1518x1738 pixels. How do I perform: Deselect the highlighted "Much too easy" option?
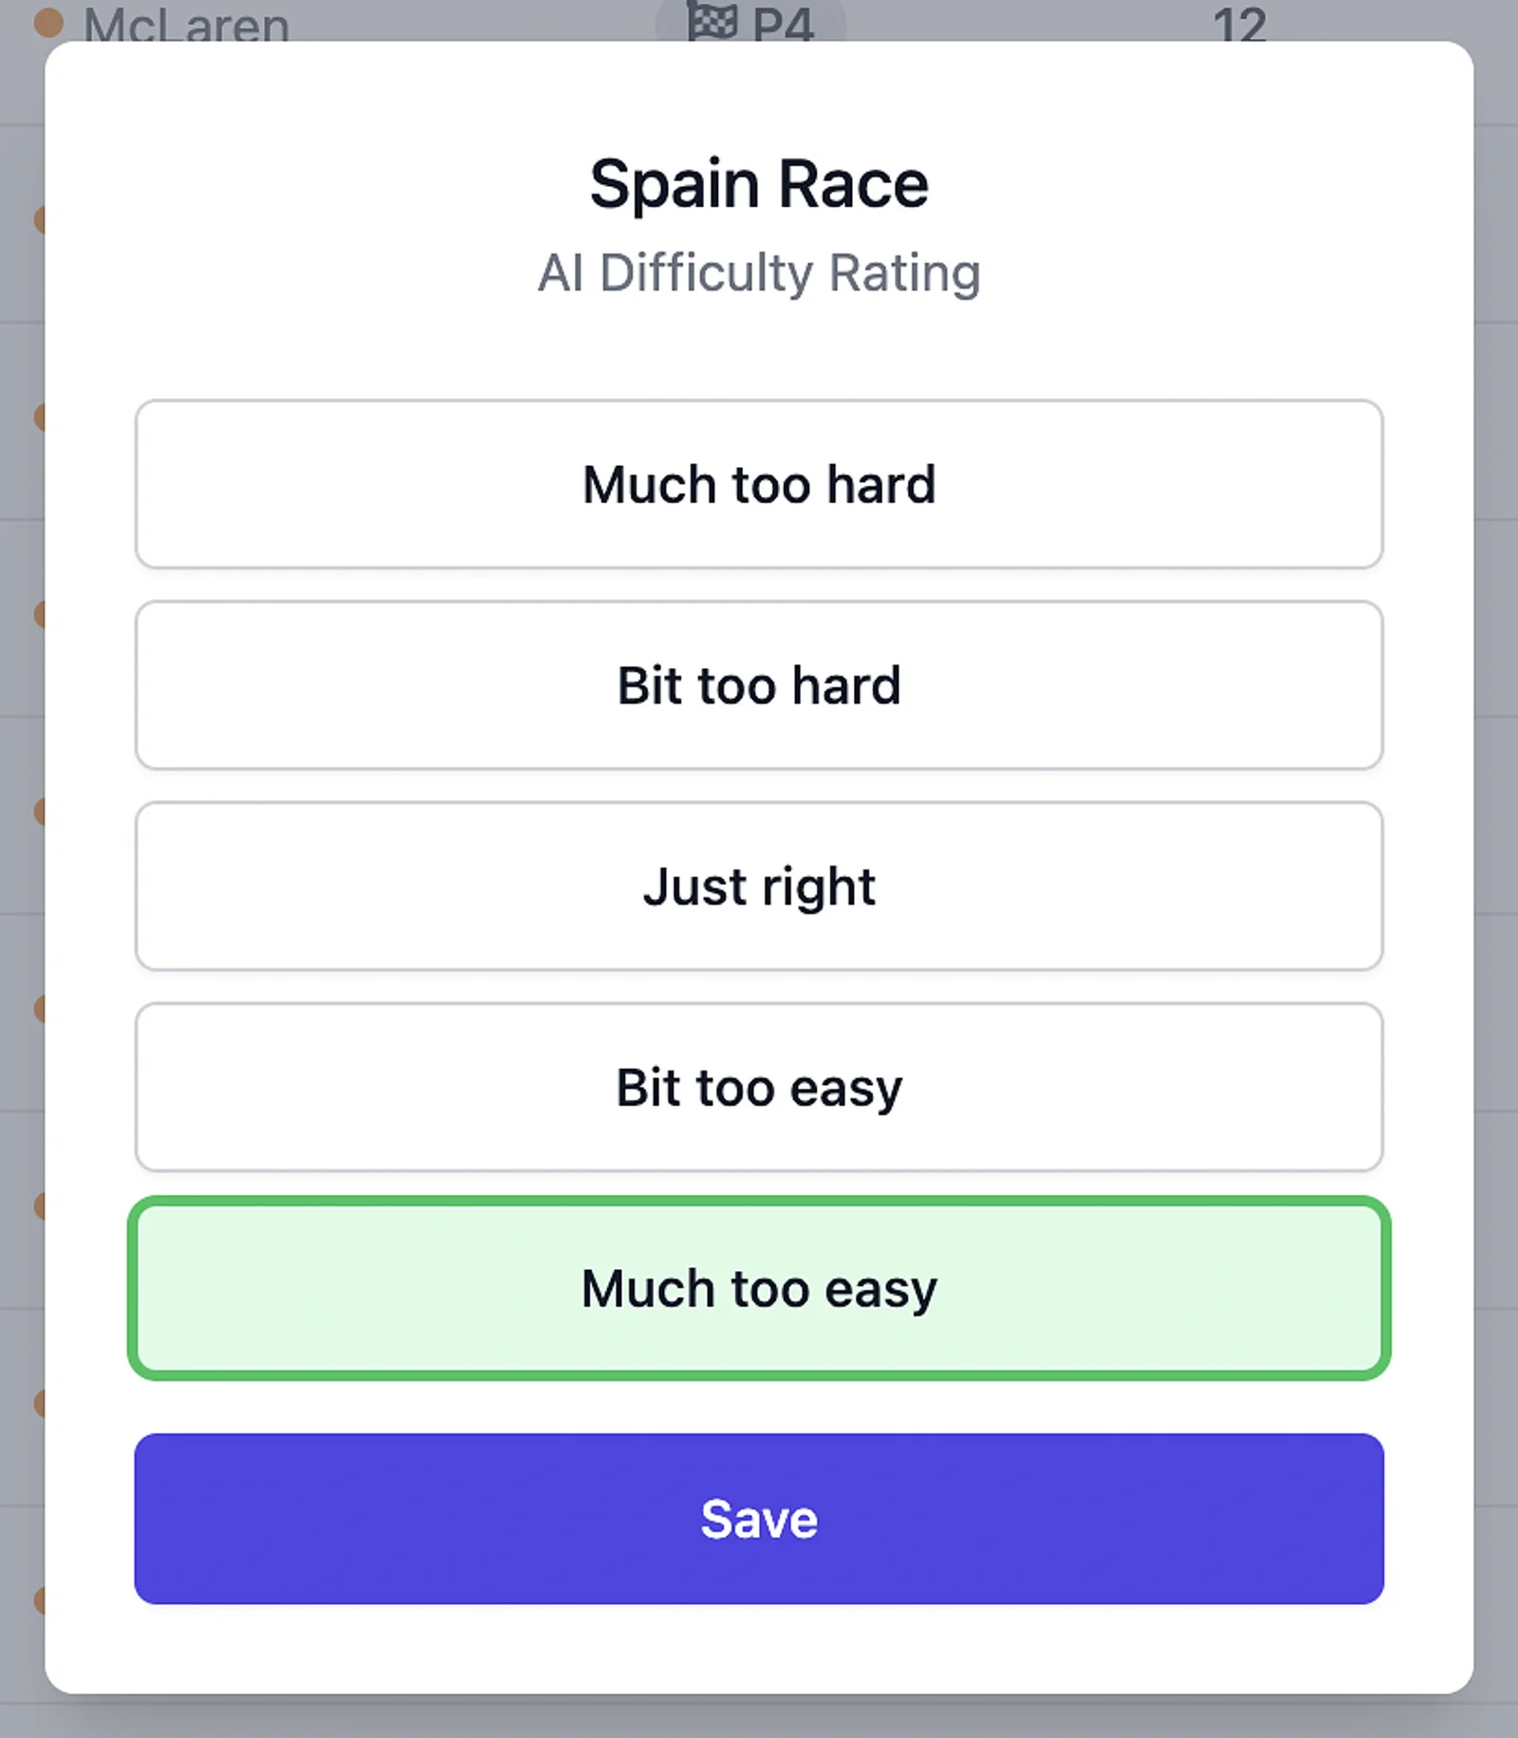coord(759,1288)
